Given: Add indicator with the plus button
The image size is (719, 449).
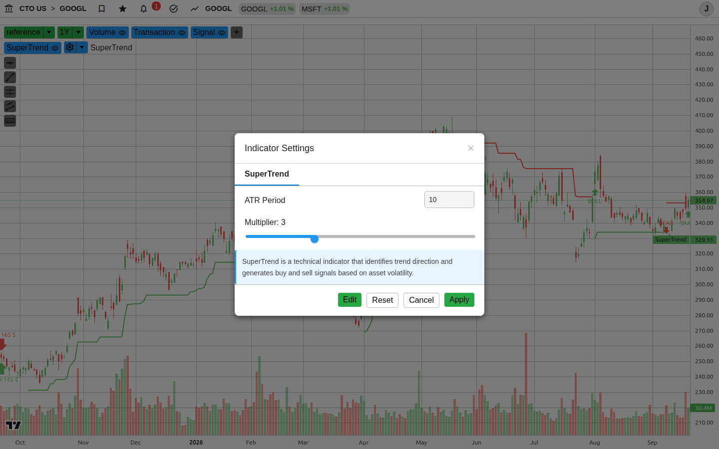Looking at the screenshot, I should point(237,32).
